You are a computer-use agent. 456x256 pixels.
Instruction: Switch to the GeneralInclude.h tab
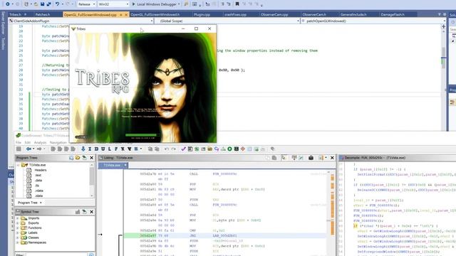(353, 14)
